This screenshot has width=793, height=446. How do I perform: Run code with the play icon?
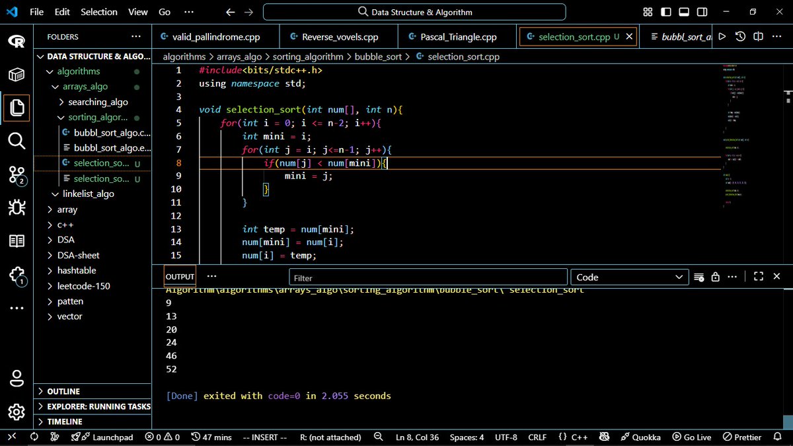pos(722,37)
